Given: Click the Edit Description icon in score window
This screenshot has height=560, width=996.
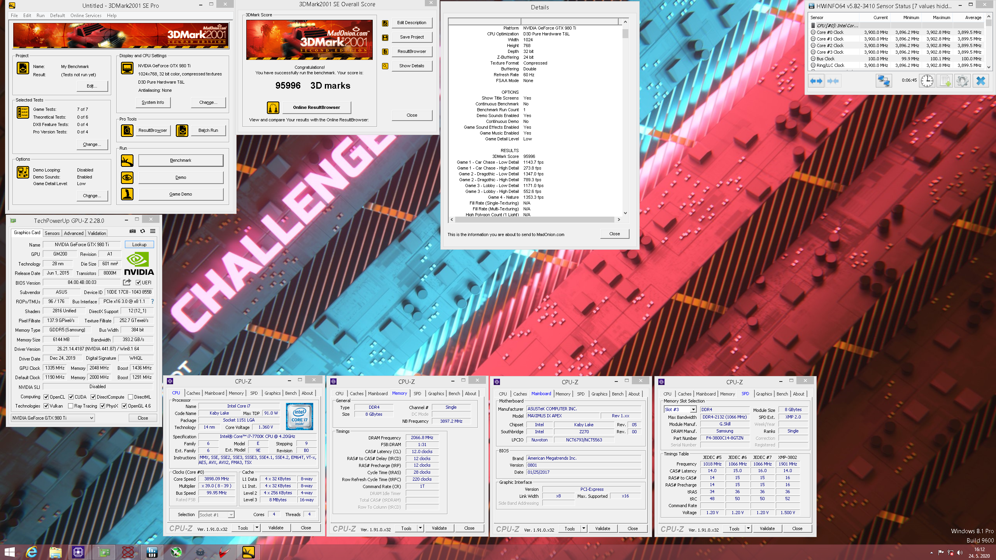Looking at the screenshot, I should (x=385, y=23).
